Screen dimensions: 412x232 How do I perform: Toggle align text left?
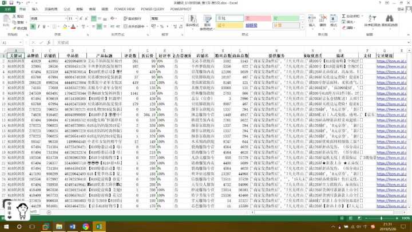click(93, 26)
